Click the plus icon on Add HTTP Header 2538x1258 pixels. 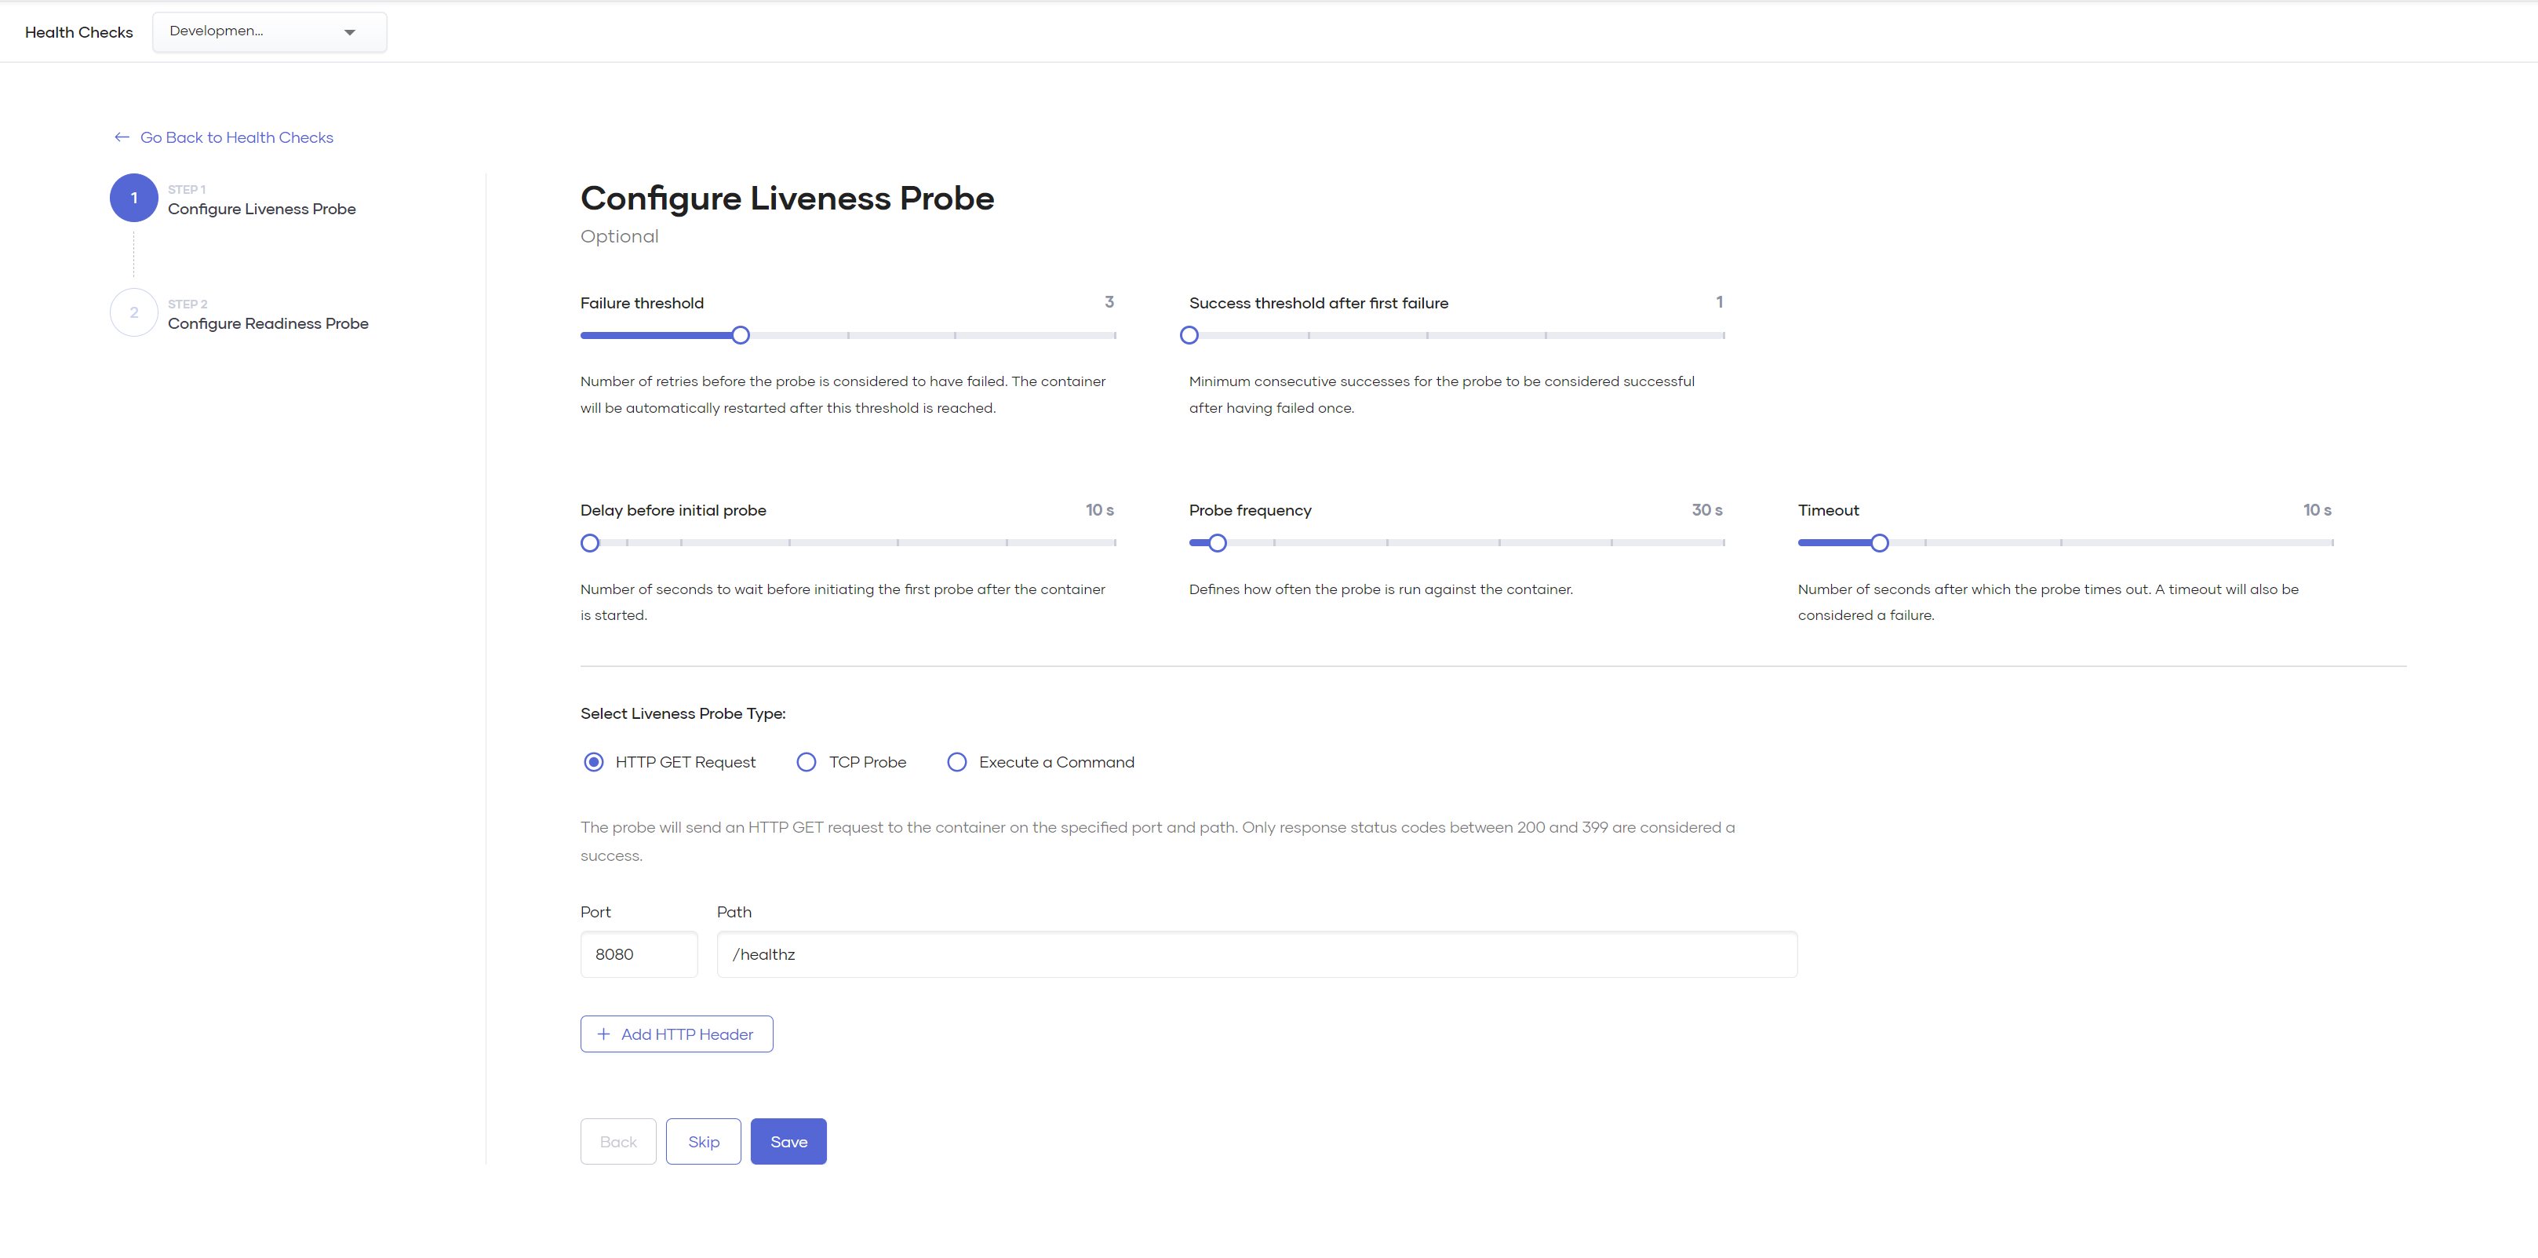(604, 1034)
